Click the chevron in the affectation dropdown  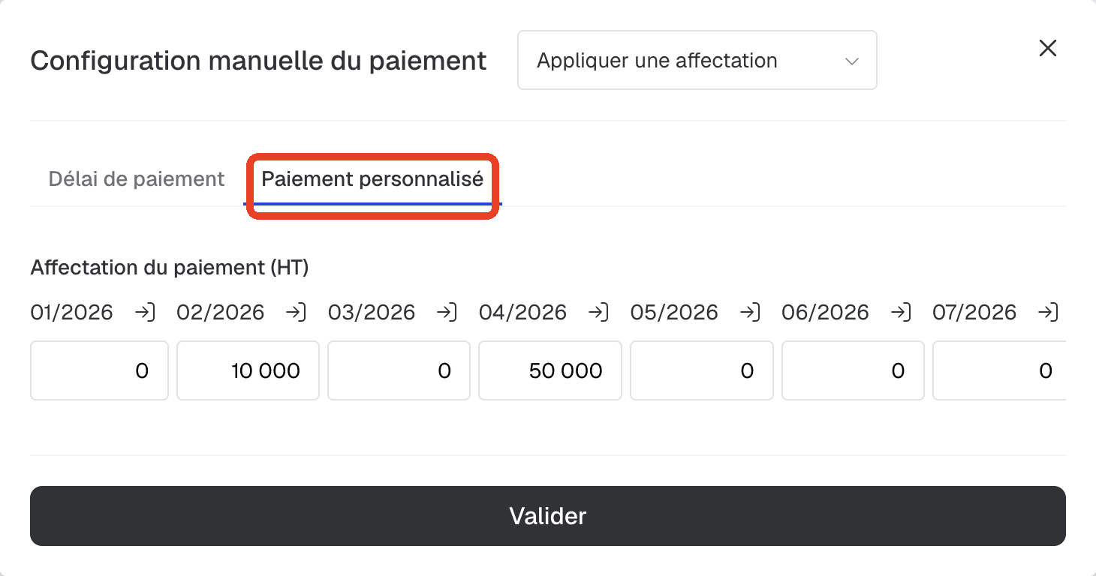coord(851,61)
